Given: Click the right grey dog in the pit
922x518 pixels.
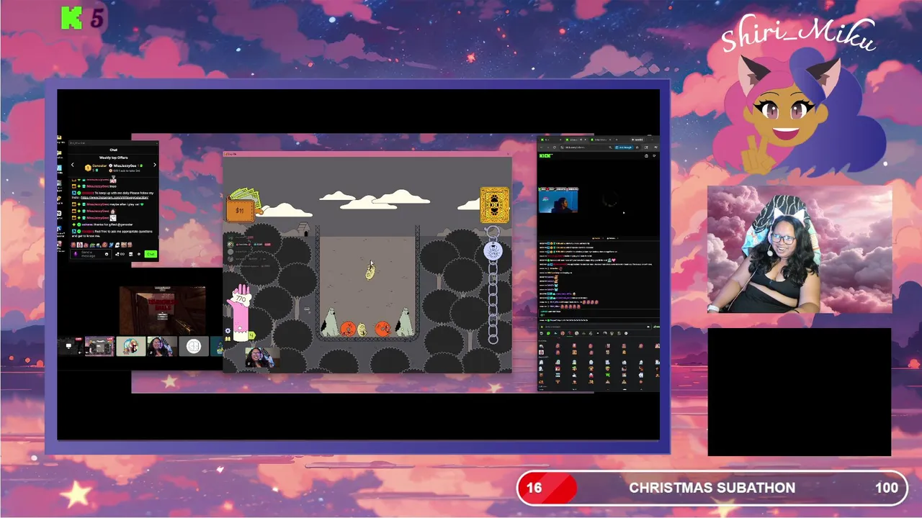Looking at the screenshot, I should (404, 322).
